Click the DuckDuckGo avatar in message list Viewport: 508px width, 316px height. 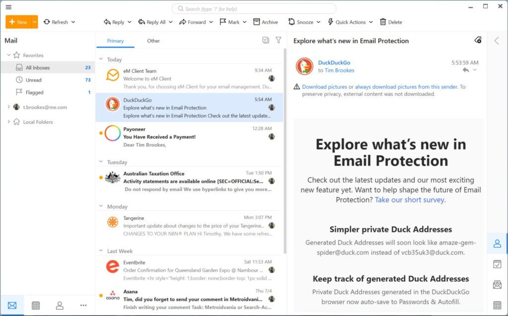point(113,104)
